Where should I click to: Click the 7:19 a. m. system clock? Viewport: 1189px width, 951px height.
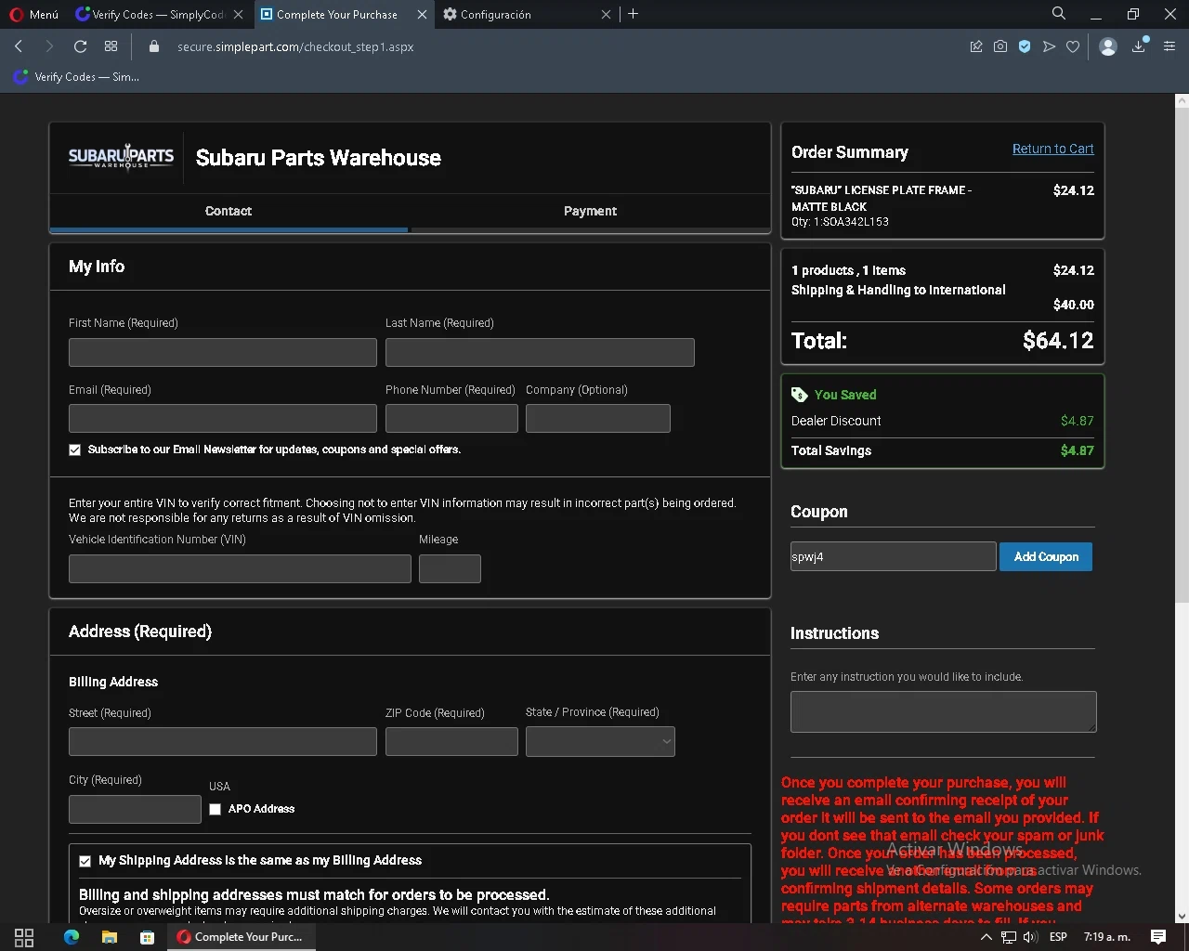1106,937
